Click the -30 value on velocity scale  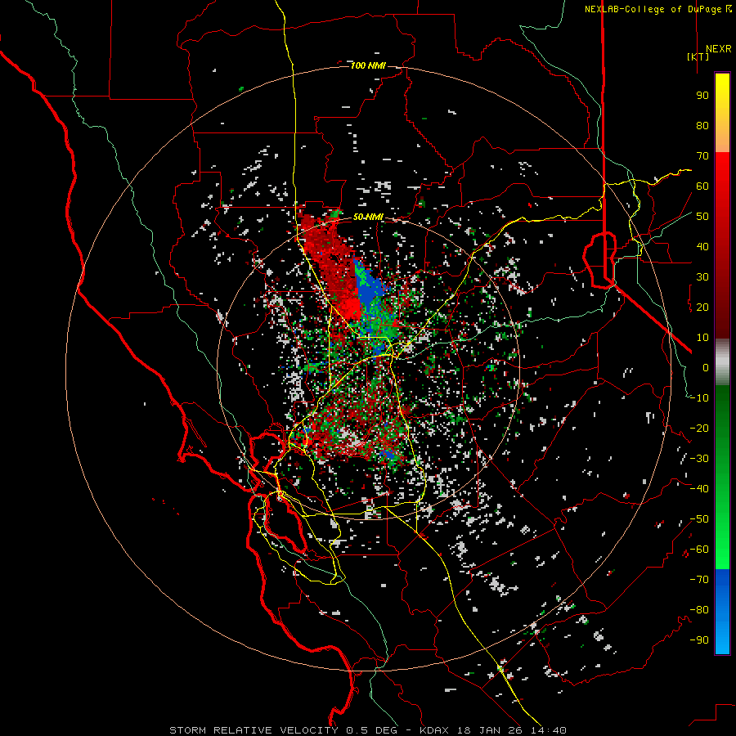699,459
